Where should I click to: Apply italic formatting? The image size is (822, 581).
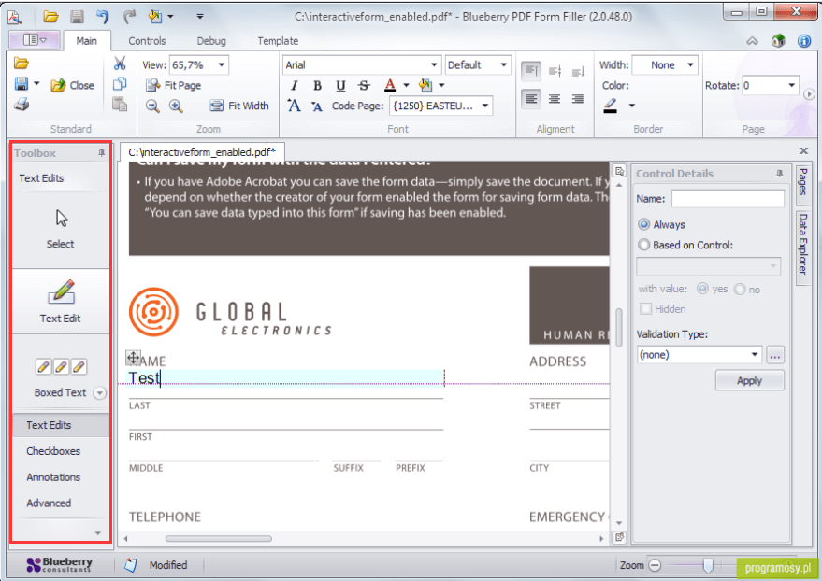[x=294, y=86]
